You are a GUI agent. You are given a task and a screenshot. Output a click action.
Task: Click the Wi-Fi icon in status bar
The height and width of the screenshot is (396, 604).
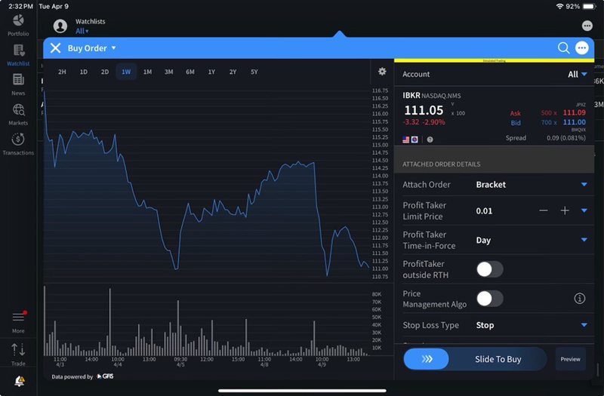point(559,6)
